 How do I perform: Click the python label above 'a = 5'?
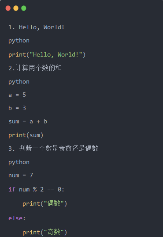[19, 82]
